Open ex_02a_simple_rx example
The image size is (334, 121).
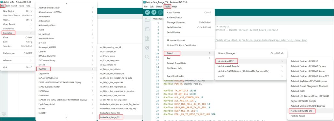coord(120,65)
